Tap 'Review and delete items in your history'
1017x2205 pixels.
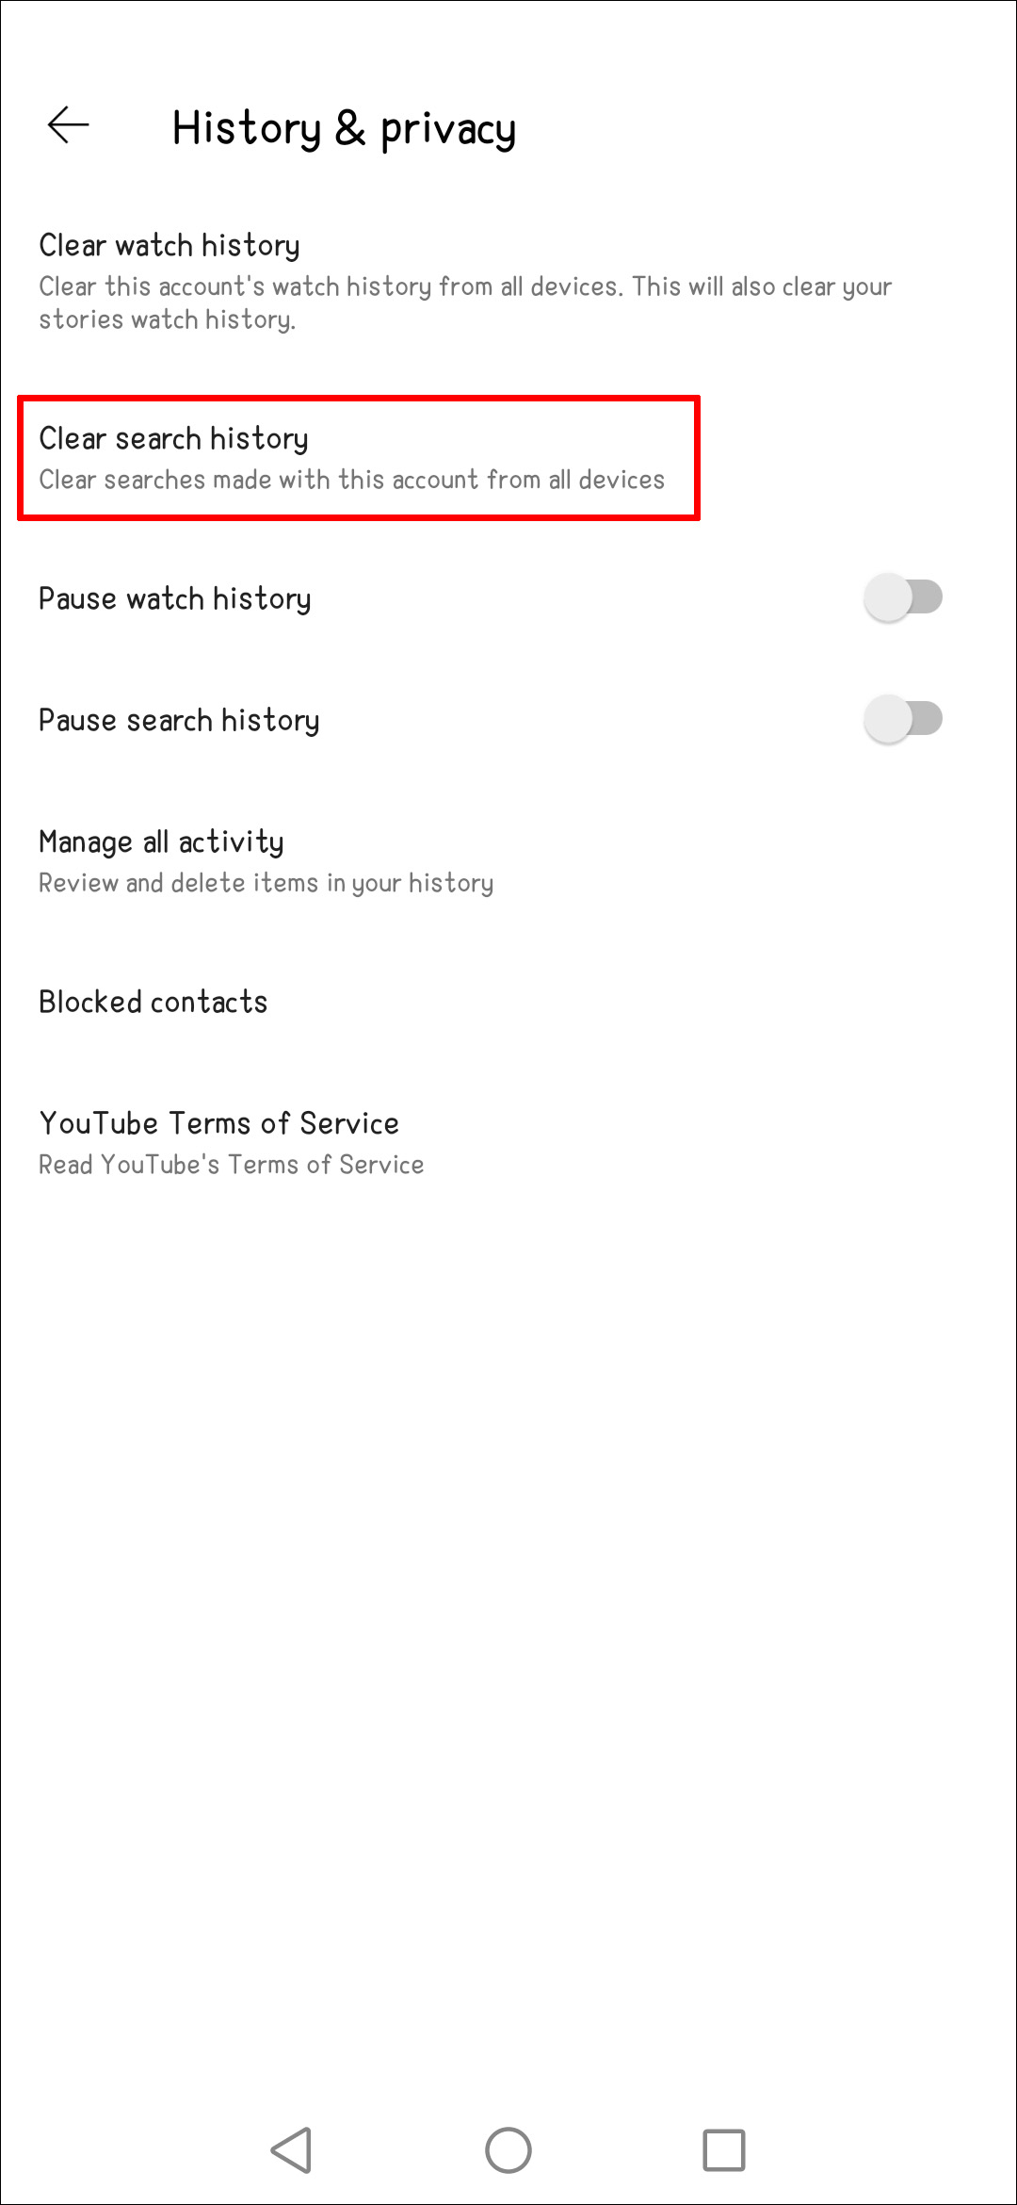click(266, 883)
